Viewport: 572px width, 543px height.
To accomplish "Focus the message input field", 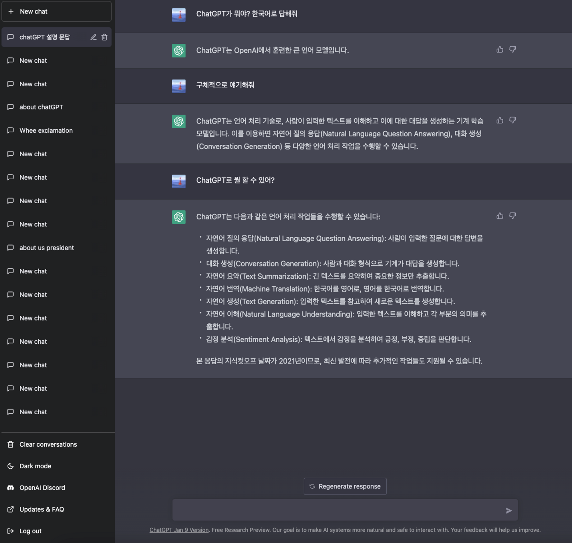I will click(336, 510).
